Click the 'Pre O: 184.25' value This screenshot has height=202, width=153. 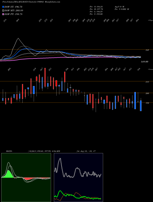coord(96,6)
